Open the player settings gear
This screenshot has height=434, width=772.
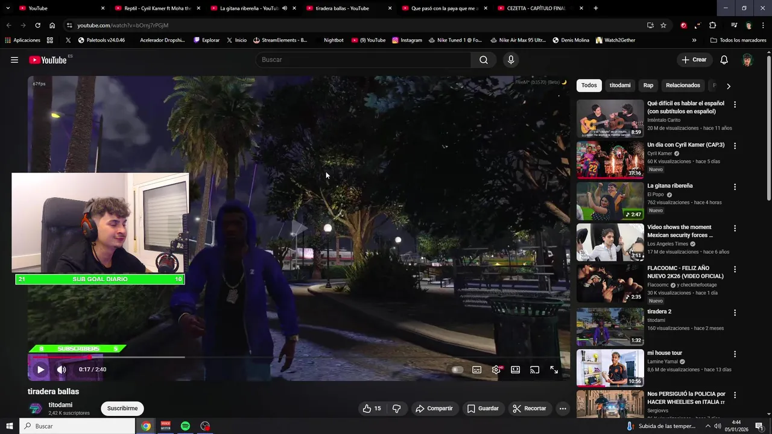(x=496, y=370)
